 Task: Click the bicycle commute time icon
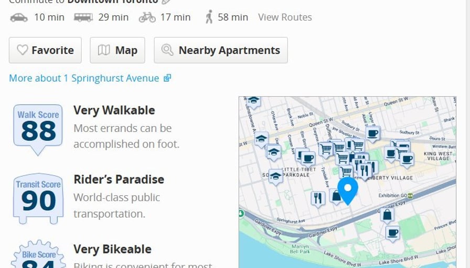pos(147,17)
